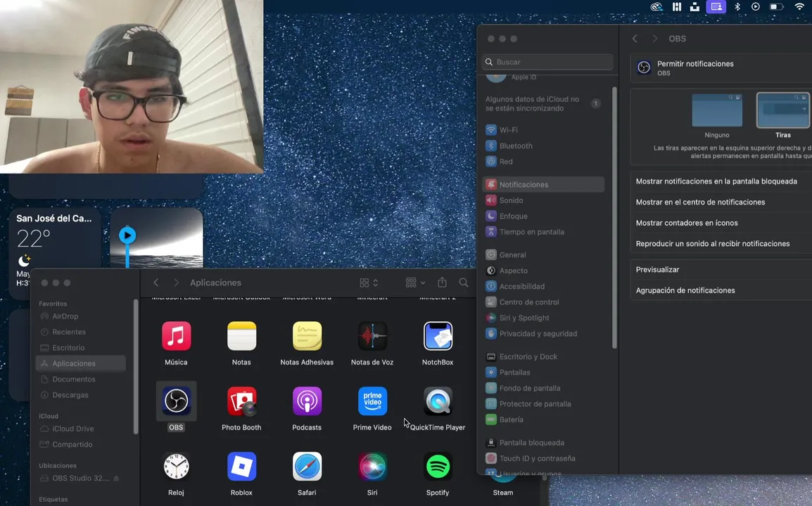Viewport: 812px width, 506px height.
Task: Open Wi-Fi icon in menu bar
Action: click(799, 7)
